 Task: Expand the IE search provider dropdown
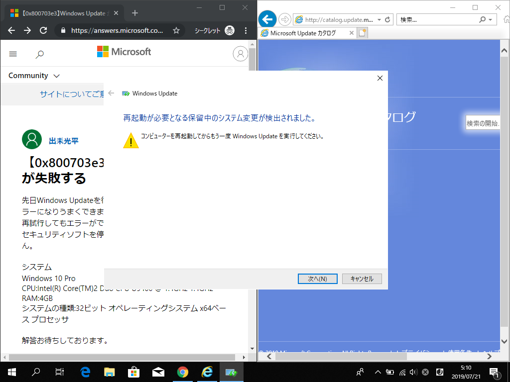pyautogui.click(x=491, y=20)
